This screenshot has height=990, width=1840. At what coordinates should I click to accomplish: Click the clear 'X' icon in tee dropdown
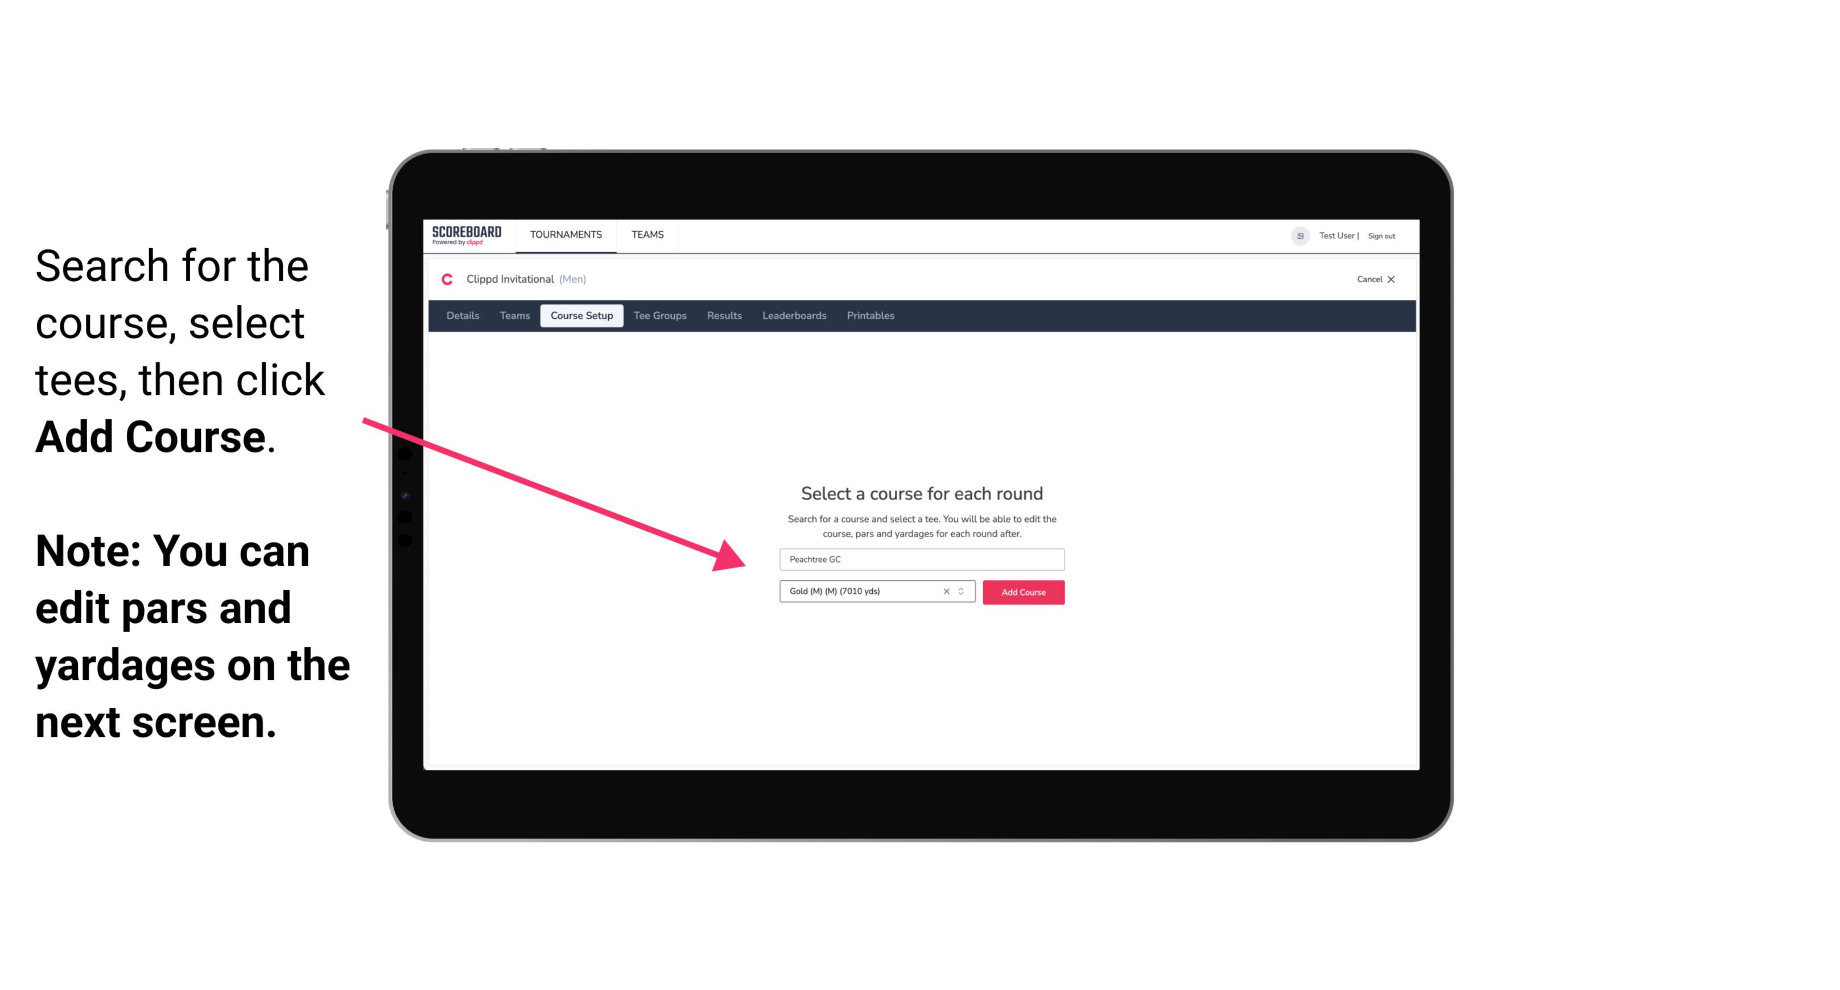(947, 592)
